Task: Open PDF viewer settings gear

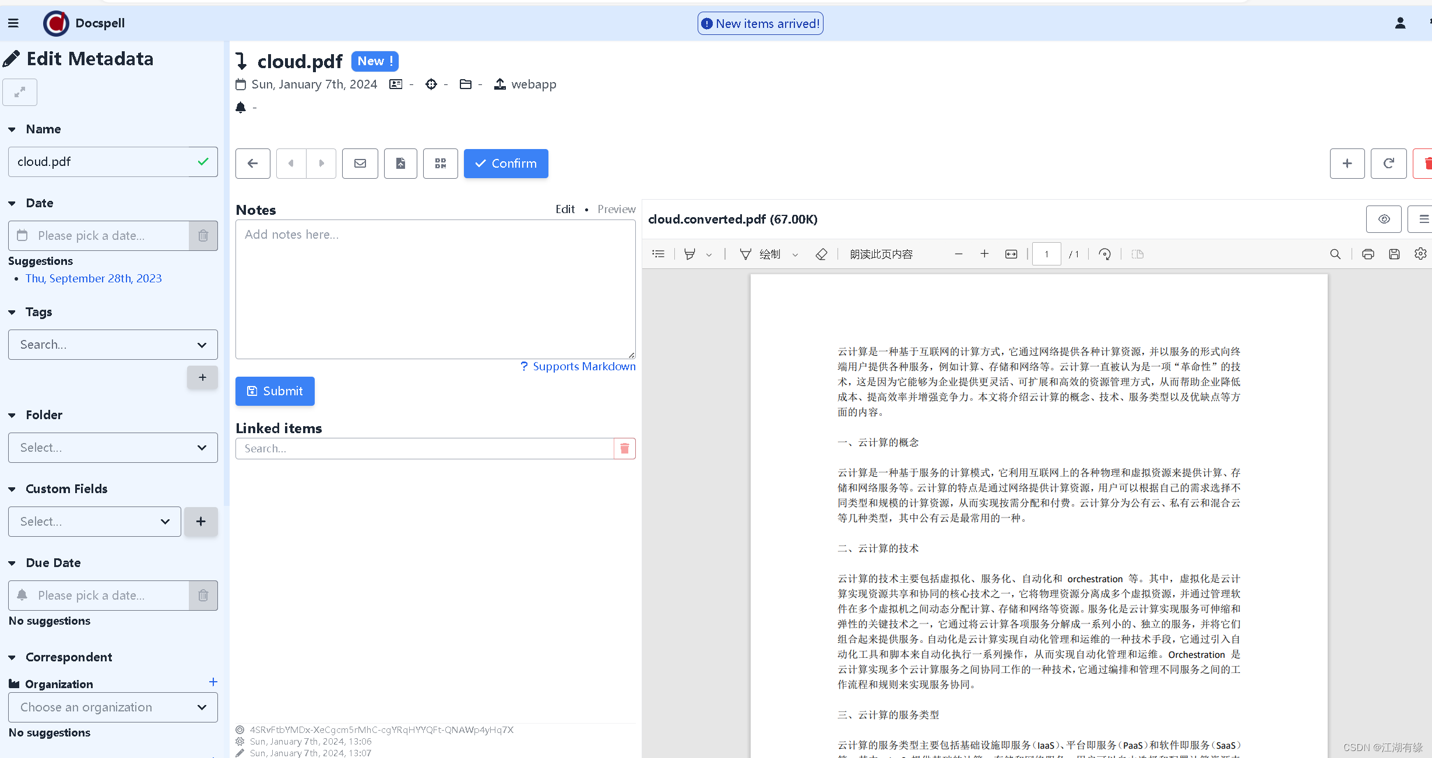Action: (x=1420, y=254)
